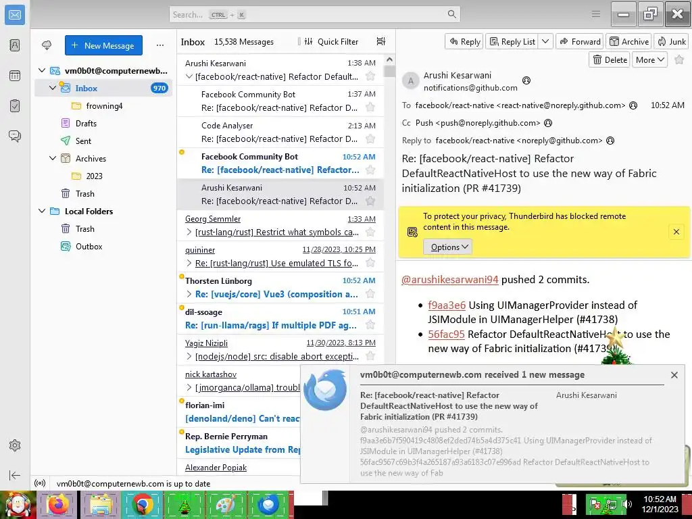The image size is (692, 519).
Task: Delete the open message
Action: point(610,59)
